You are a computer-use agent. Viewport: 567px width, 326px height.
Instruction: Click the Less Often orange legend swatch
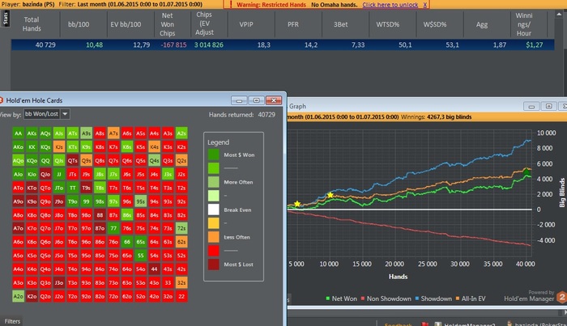213,237
